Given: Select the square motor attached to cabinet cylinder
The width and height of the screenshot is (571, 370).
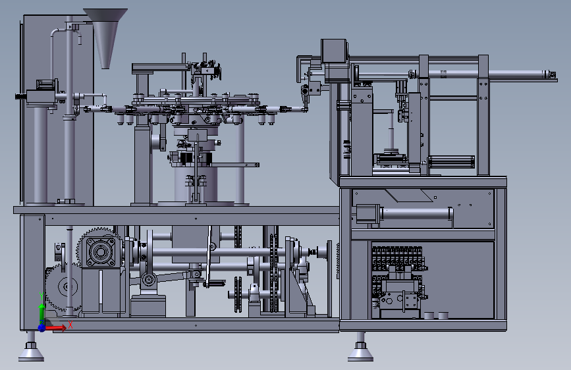Looking at the screenshot, I should [x=367, y=213].
